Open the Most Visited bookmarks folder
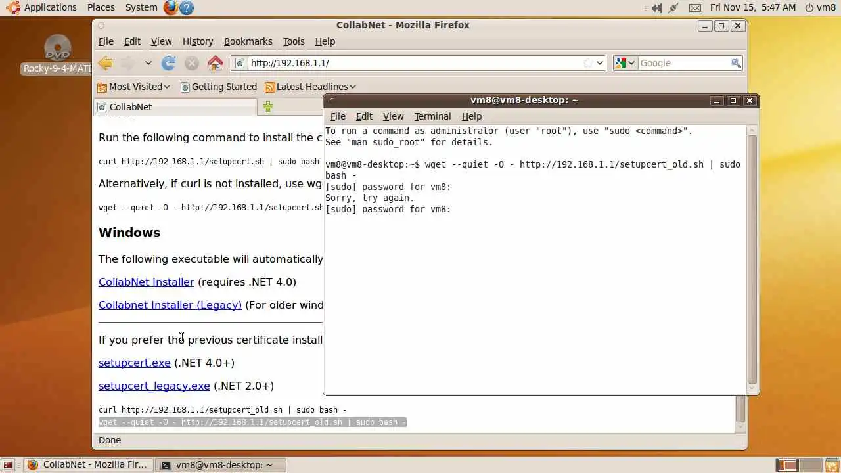 (x=133, y=87)
